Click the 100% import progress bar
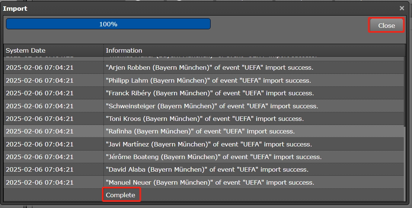 (x=108, y=24)
